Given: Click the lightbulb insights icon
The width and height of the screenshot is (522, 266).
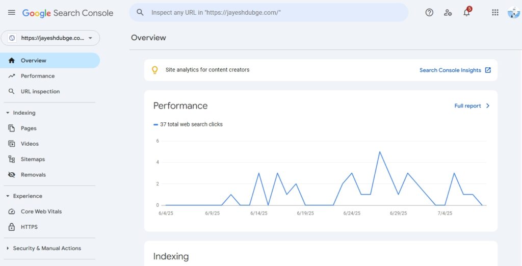Looking at the screenshot, I should coord(155,70).
